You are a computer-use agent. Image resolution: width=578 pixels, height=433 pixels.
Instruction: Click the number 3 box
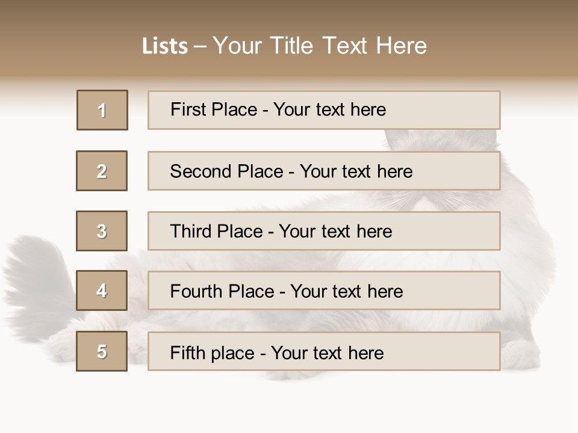pos(102,231)
